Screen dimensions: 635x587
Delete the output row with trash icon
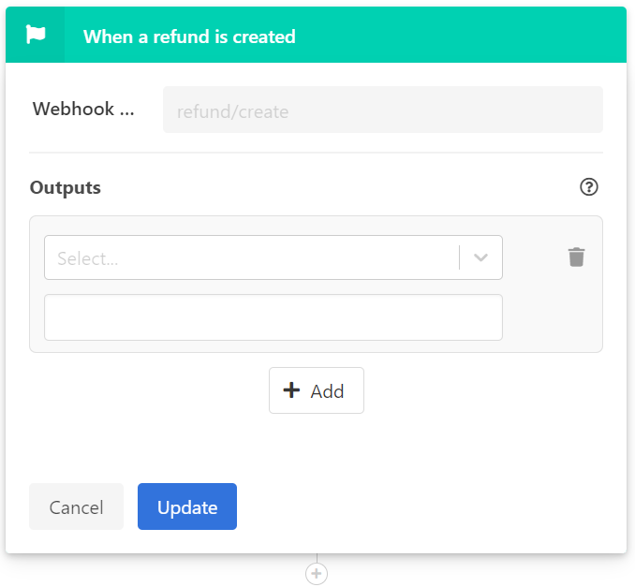coord(576,257)
